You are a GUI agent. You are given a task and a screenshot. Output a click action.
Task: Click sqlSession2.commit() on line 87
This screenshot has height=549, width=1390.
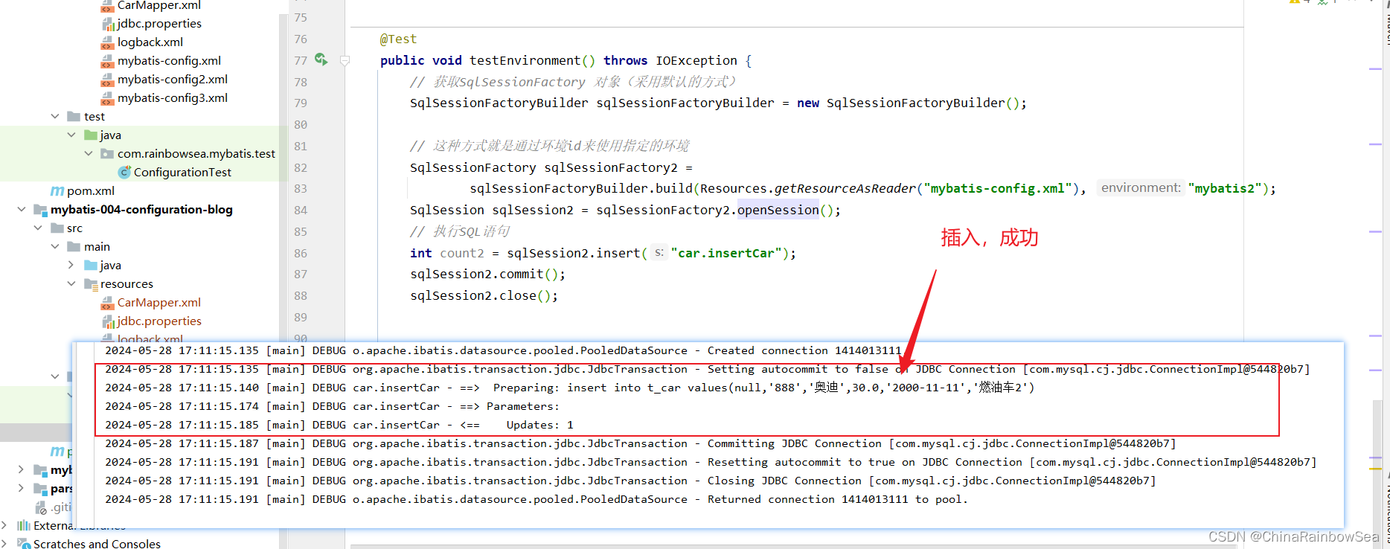pyautogui.click(x=487, y=274)
